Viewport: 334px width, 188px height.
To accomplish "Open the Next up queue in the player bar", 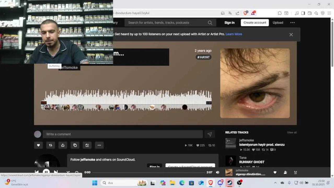I will pyautogui.click(x=296, y=172).
